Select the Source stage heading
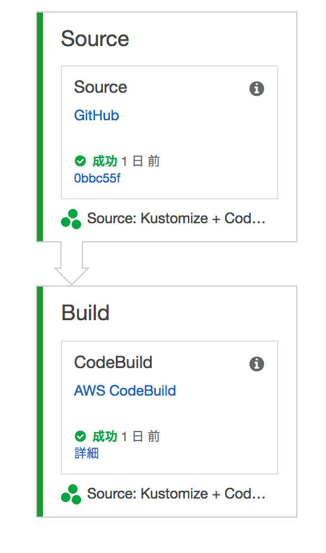This screenshot has width=326, height=553. coord(95,38)
